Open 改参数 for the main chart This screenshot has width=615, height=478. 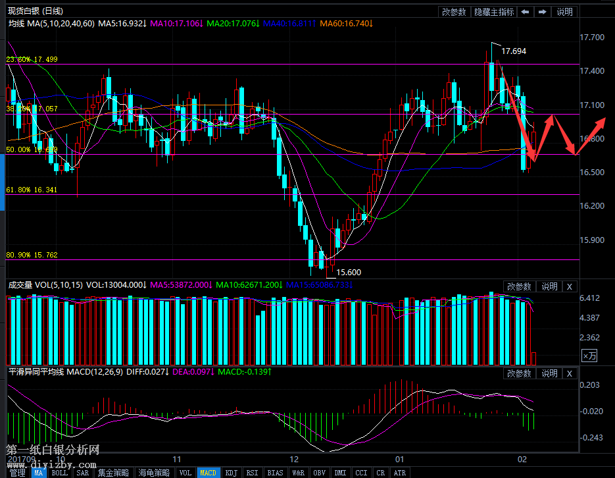(x=454, y=12)
